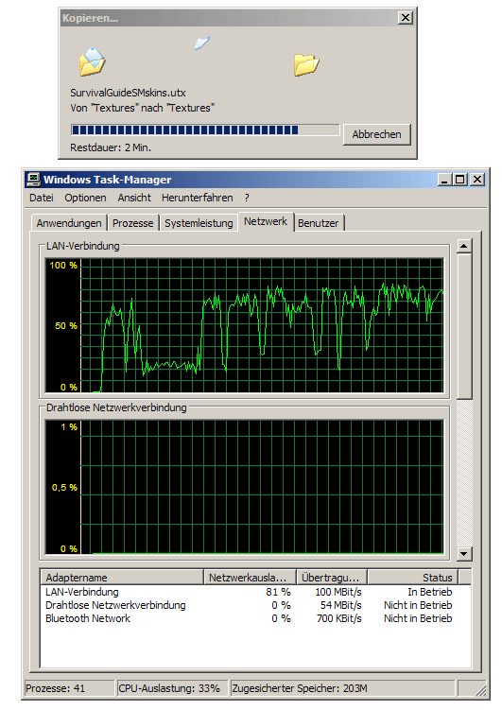
Task: Click the Restdauer: 2 Min. text
Action: pos(111,147)
